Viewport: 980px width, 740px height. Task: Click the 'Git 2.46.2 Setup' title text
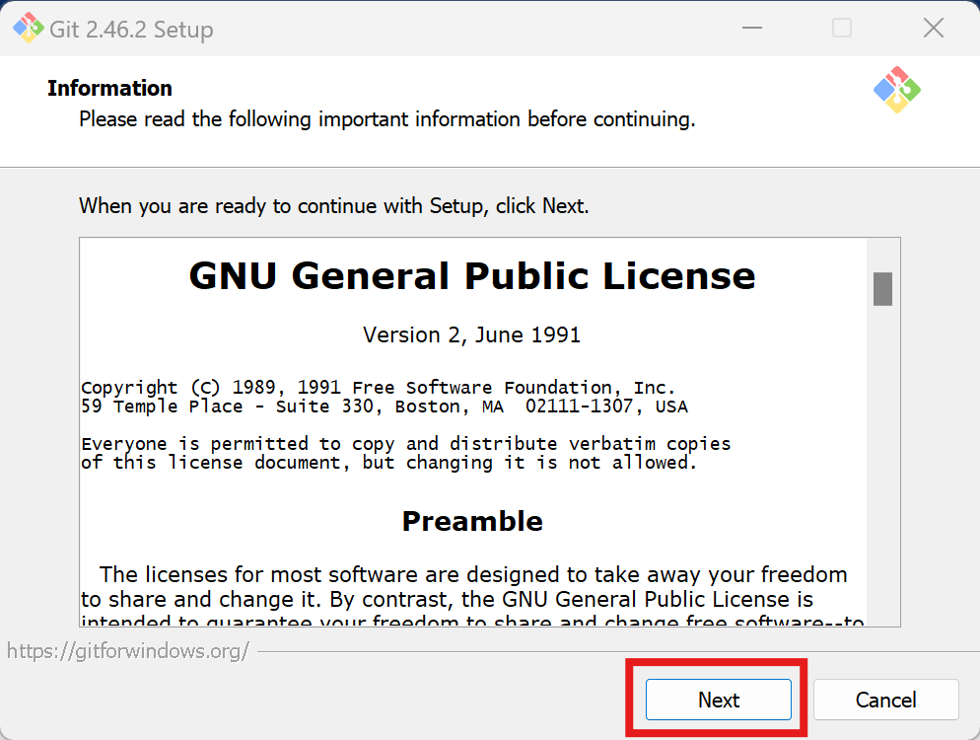[131, 30]
